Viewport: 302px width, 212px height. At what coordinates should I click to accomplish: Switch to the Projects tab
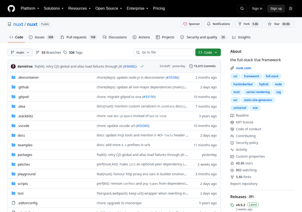pos(165,37)
